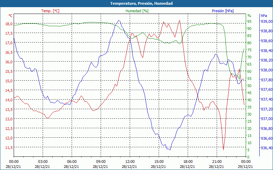The image size is (273, 170).
Task: Select the red 'Temp. [°C]' legend label
Action: 50,11
